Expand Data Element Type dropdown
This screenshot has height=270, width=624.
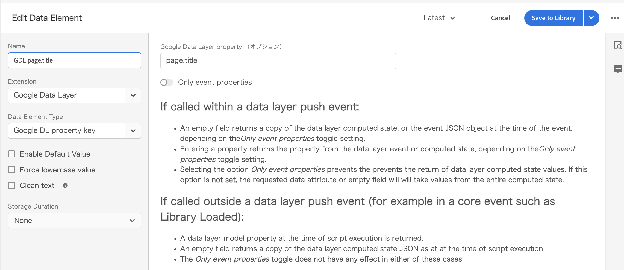[x=133, y=131]
